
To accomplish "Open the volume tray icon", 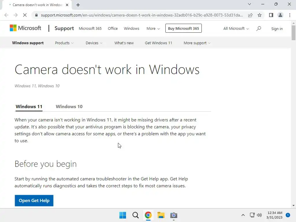I will [x=259, y=215].
